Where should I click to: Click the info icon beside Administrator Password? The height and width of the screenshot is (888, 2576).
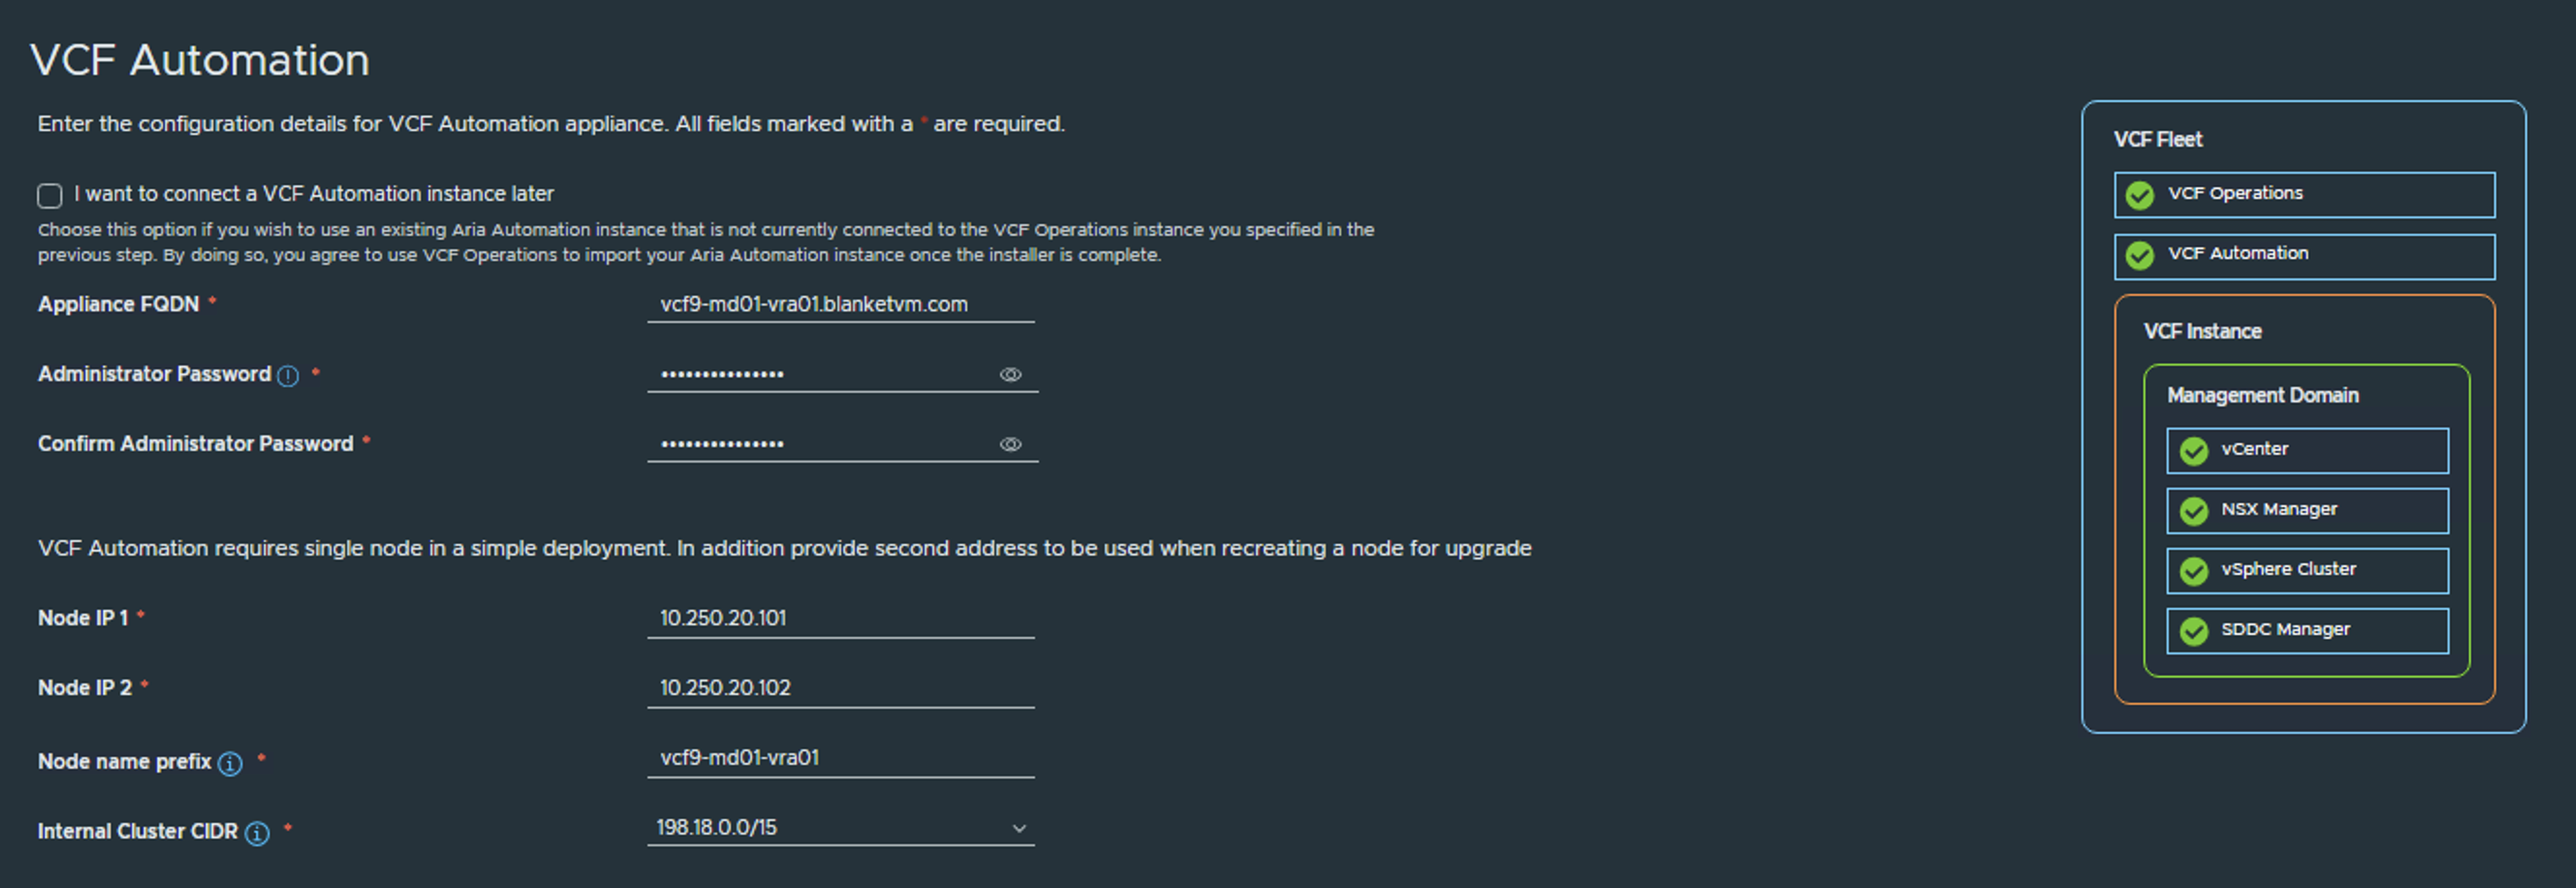pyautogui.click(x=287, y=376)
